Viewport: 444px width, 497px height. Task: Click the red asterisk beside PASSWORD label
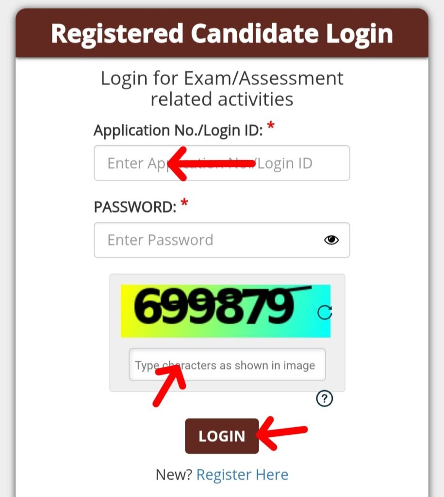coord(184,203)
